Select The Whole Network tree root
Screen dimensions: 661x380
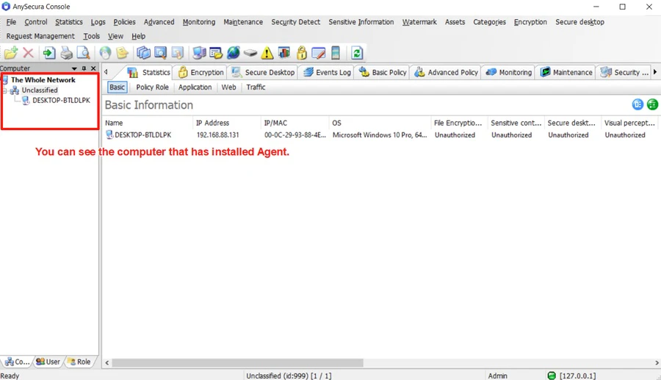[x=43, y=79]
